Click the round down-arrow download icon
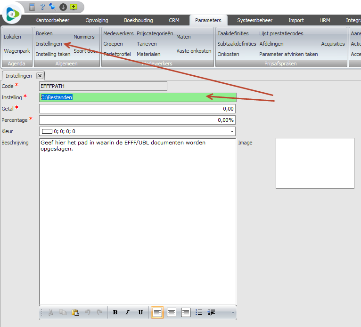This screenshot has width=361, height=327. click(63, 7)
